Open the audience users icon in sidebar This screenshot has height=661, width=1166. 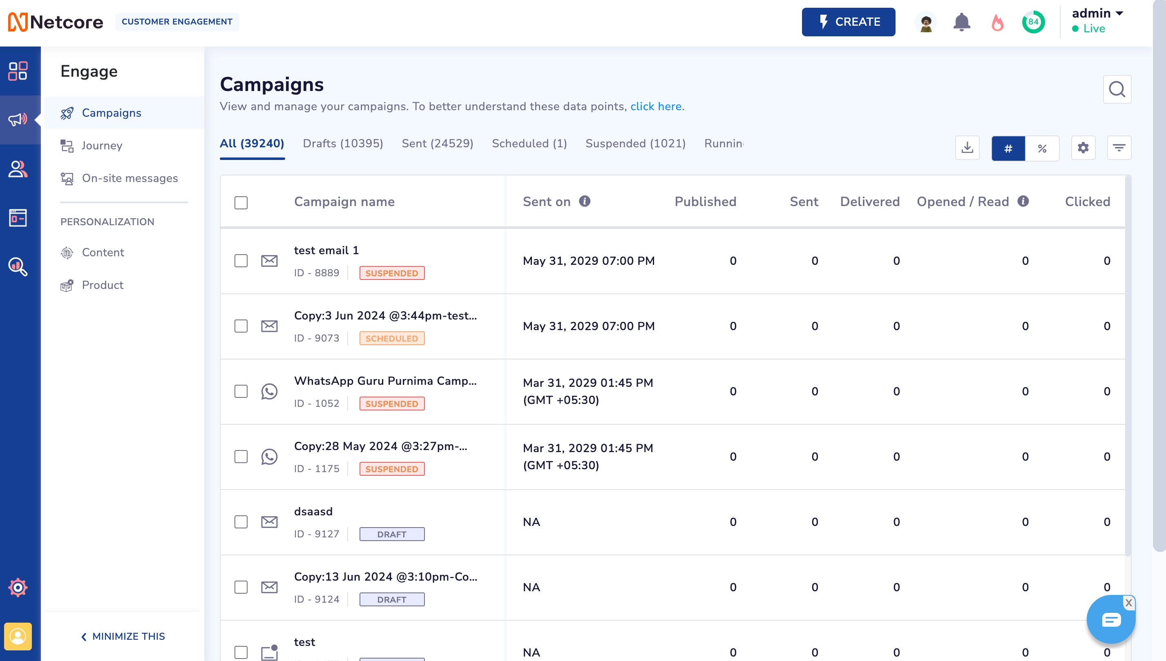pos(18,169)
